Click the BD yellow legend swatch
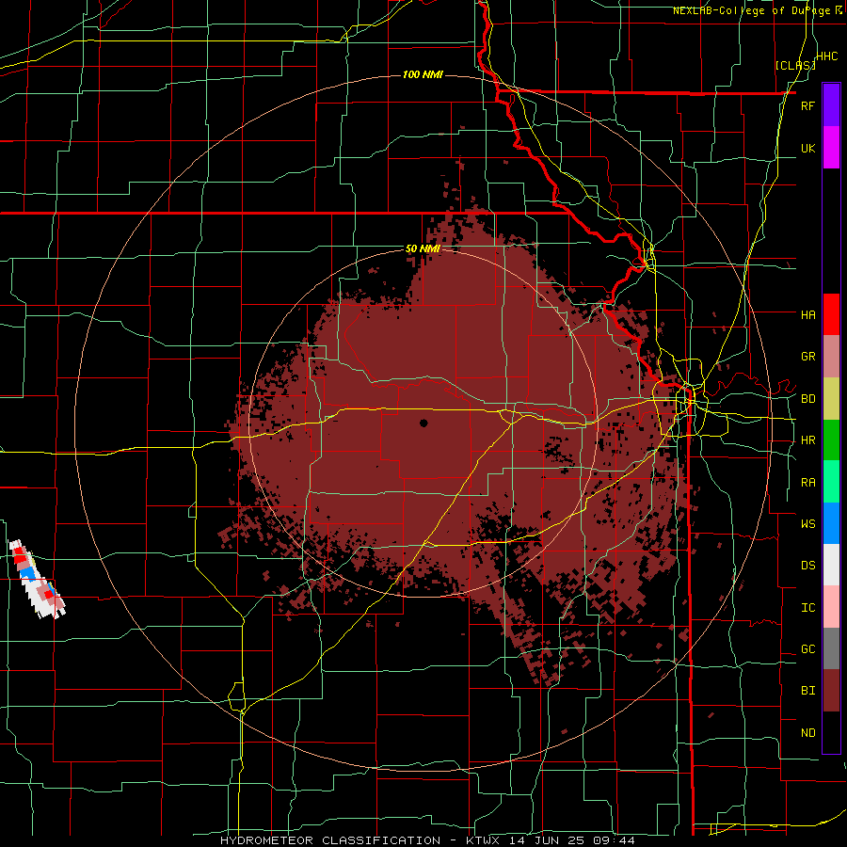 [831, 399]
